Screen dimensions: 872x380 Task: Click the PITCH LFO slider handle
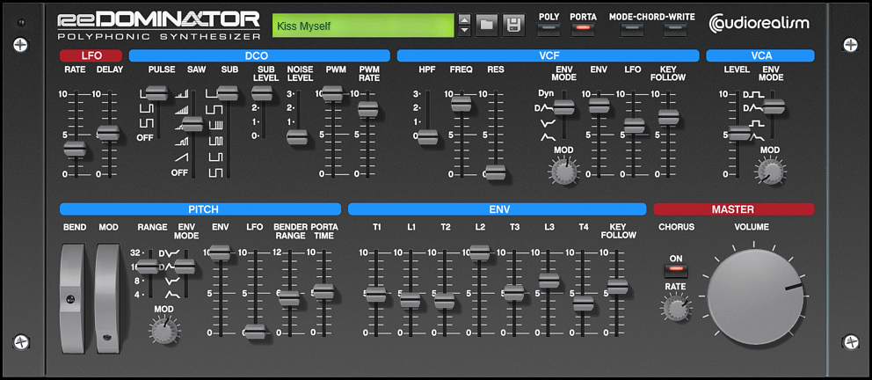pos(255,332)
